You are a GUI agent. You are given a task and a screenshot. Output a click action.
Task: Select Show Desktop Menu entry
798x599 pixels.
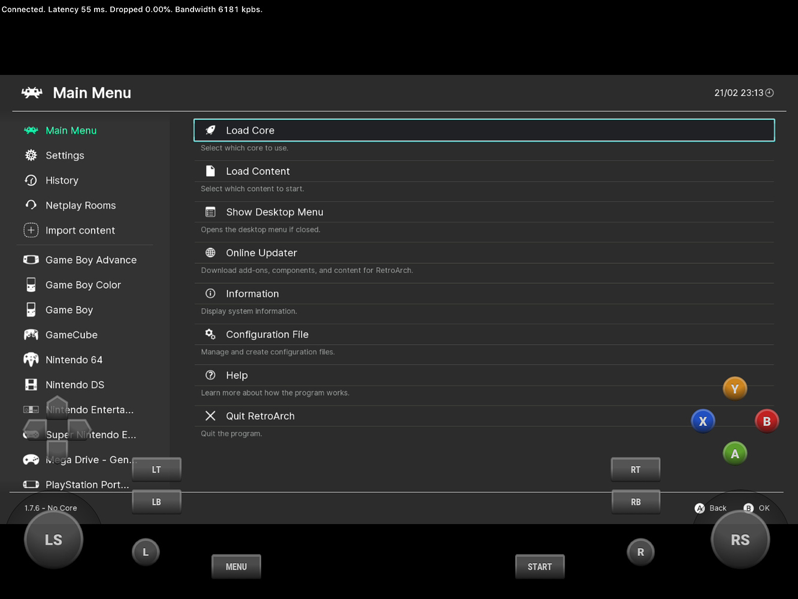484,211
